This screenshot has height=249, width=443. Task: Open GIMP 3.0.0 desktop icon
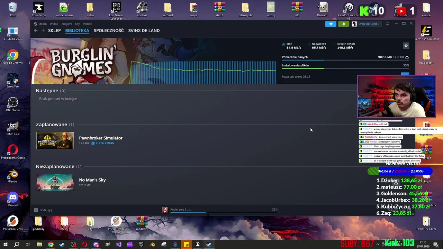(13, 128)
